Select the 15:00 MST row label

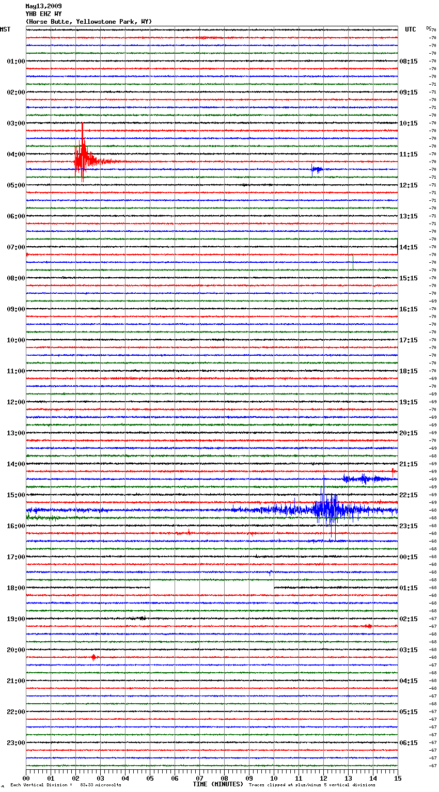tap(15, 495)
